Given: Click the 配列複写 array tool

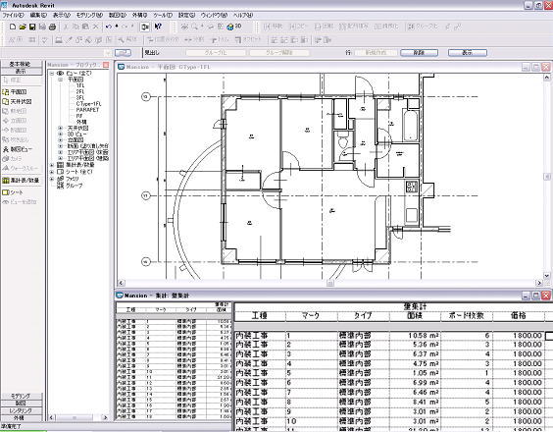Looking at the screenshot, I should pos(353,27).
